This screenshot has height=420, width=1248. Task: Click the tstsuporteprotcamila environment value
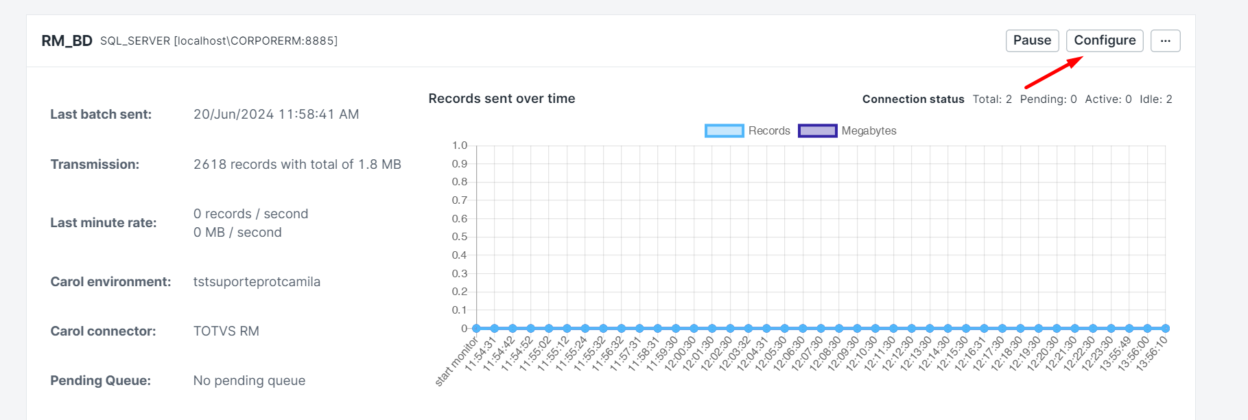coord(257,282)
